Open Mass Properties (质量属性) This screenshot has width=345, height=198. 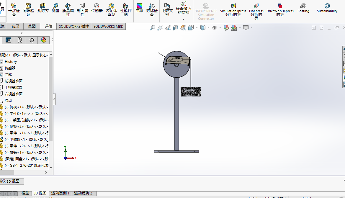(x=68, y=10)
